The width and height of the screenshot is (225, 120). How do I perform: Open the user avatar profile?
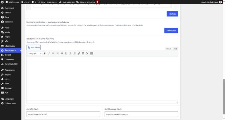point(221,2)
